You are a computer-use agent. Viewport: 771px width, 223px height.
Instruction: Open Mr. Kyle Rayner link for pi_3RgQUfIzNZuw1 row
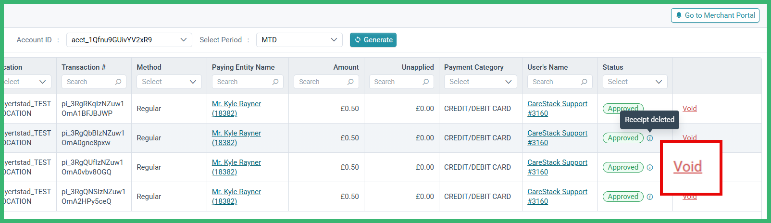236,167
